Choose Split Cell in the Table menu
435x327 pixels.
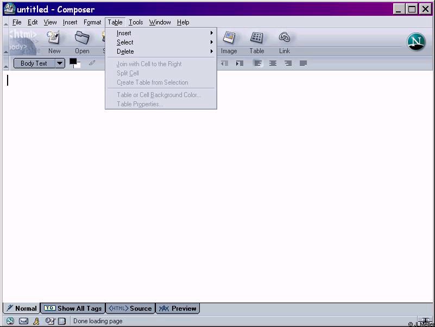click(161, 73)
